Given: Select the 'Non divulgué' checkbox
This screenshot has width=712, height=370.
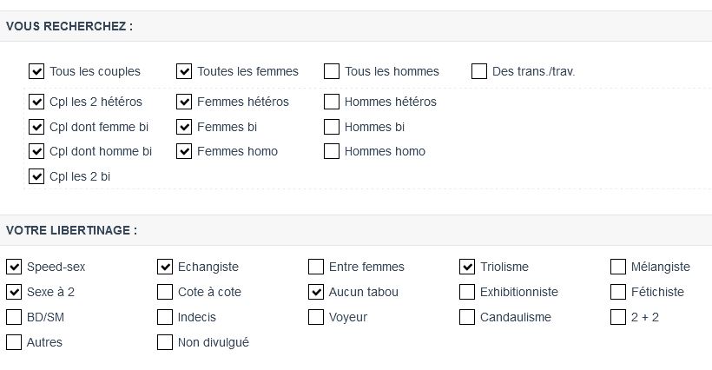Looking at the screenshot, I should [x=165, y=342].
